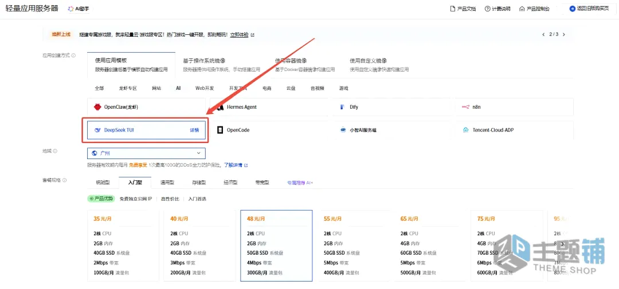Click the info icon beside 应用创建方式

[x=73, y=56]
